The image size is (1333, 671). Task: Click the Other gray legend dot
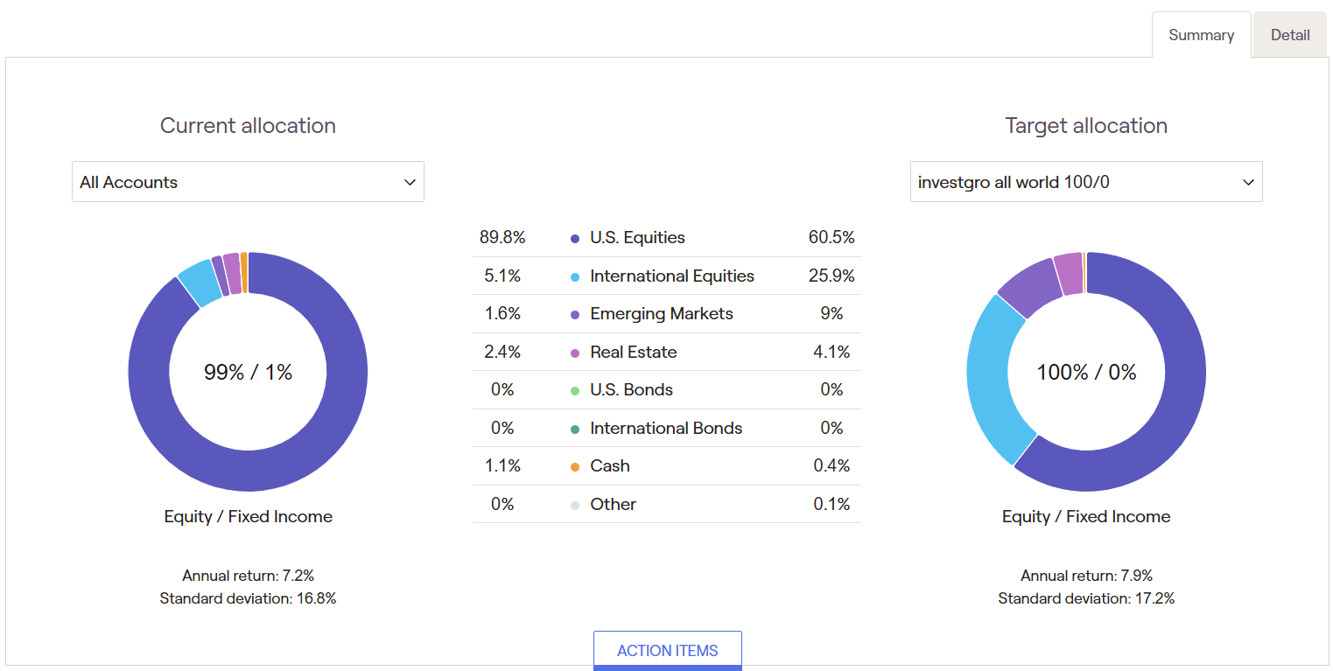(575, 505)
